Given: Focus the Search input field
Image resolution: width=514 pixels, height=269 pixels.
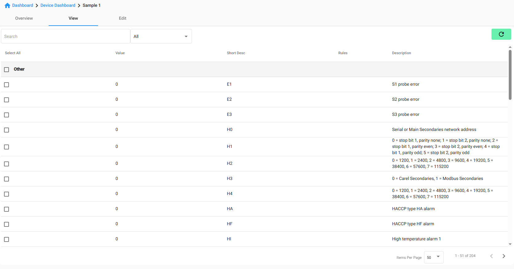Looking at the screenshot, I should (66, 36).
